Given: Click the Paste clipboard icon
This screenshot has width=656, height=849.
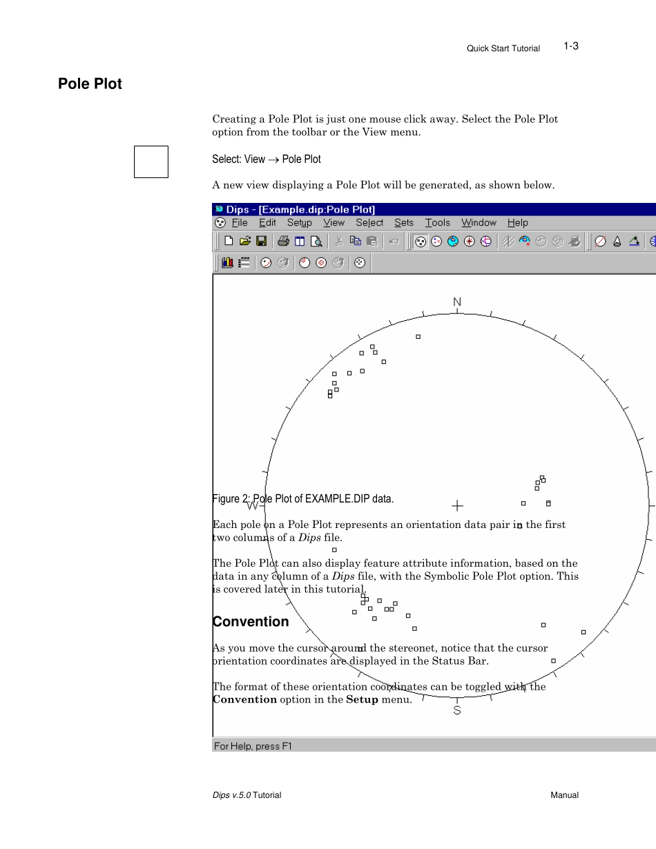Looking at the screenshot, I should (x=372, y=241).
